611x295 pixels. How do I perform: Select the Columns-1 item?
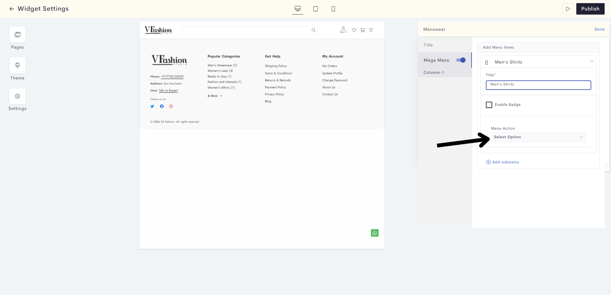pyautogui.click(x=434, y=72)
